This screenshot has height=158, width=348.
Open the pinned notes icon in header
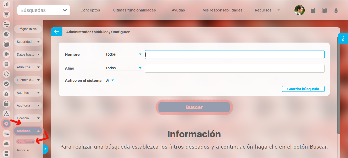[324, 10]
